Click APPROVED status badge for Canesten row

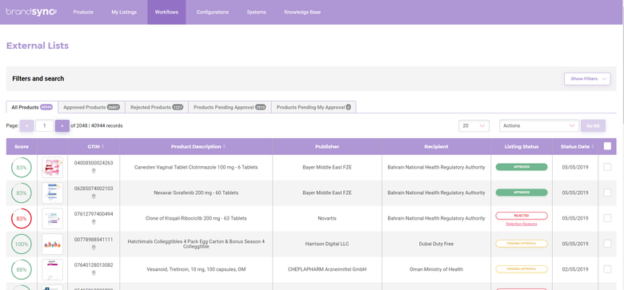coord(522,167)
